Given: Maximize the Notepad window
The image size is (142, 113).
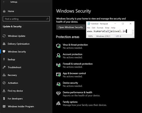Looking at the screenshot, I should pos(123,24).
